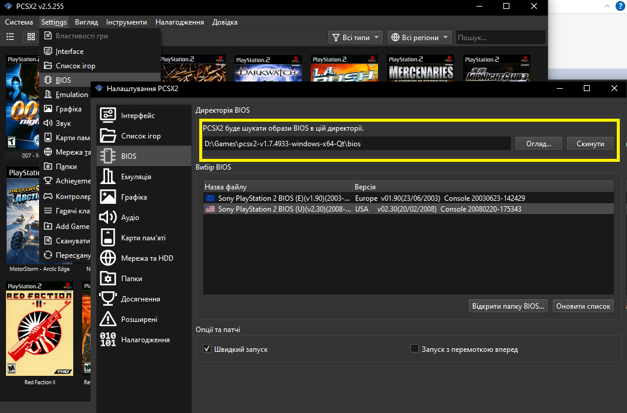Choose Interface from the Settings menu
627x413 pixels.
click(x=70, y=52)
